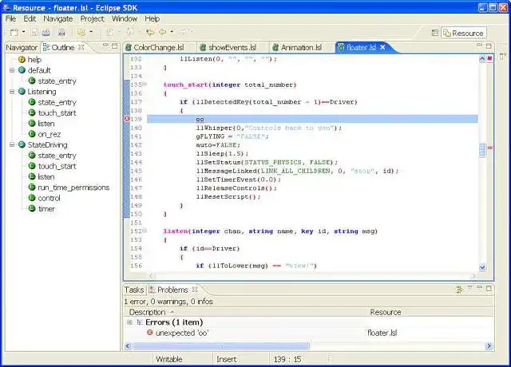Sort by the Resource column header
The width and height of the screenshot is (511, 367).
point(430,312)
